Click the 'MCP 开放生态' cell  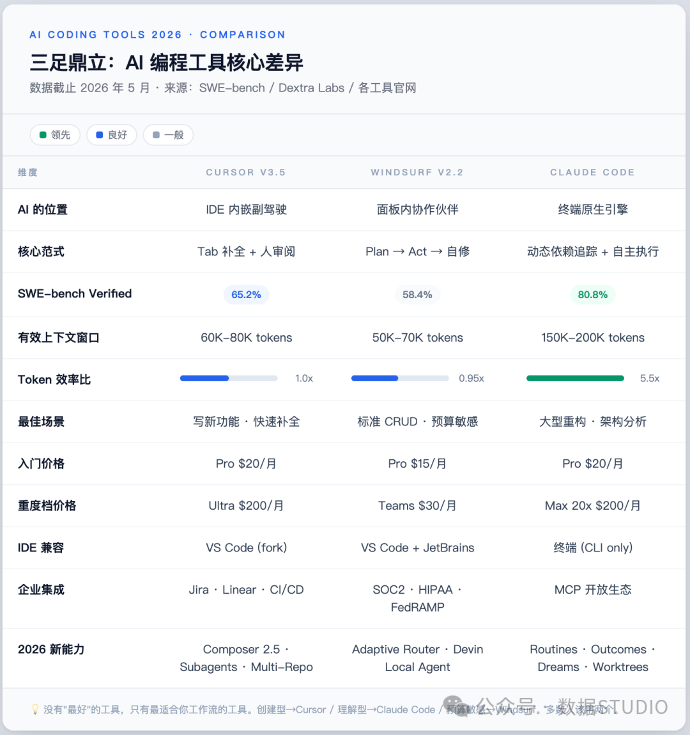pos(593,590)
